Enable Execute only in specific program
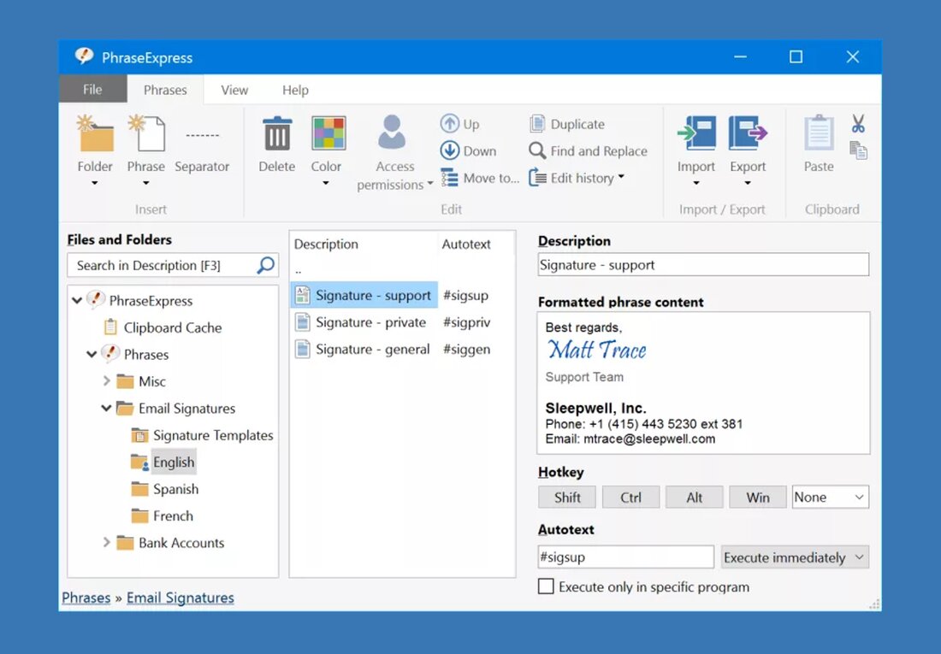Image resolution: width=941 pixels, height=654 pixels. pyautogui.click(x=546, y=586)
